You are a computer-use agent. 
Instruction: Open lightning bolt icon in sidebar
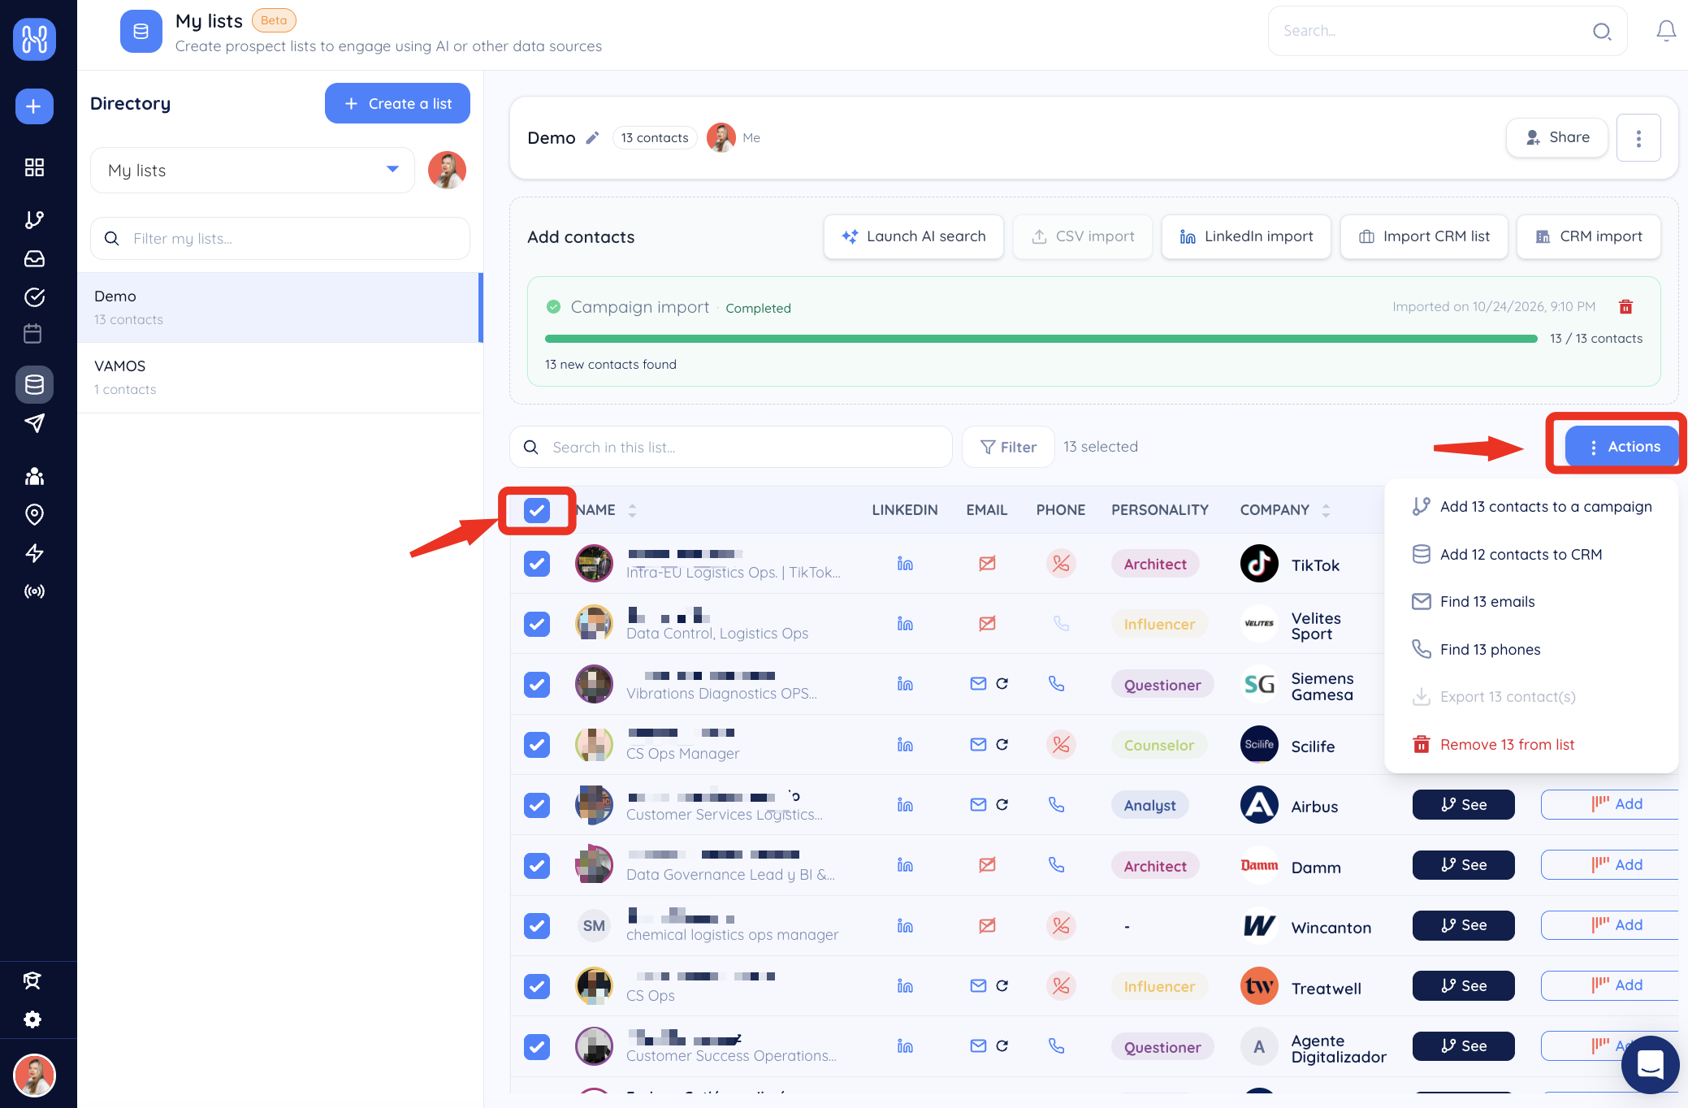pyautogui.click(x=34, y=553)
